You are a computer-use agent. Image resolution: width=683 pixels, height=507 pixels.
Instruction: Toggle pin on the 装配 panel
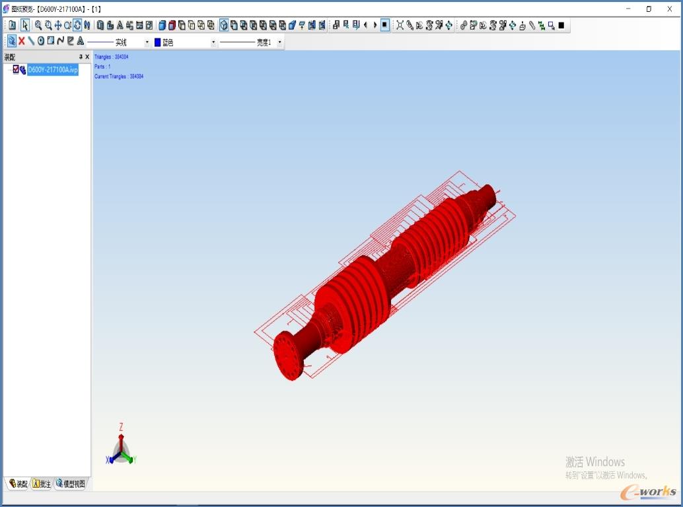(81, 57)
